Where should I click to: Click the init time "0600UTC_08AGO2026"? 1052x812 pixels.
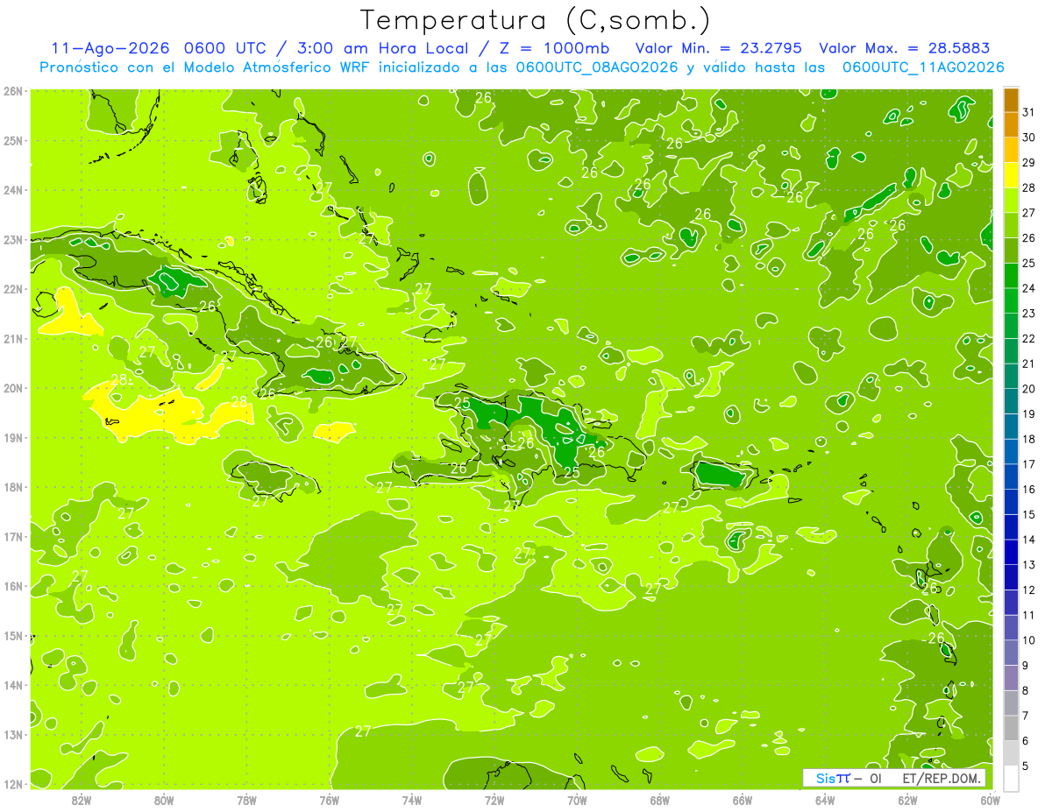coord(597,67)
